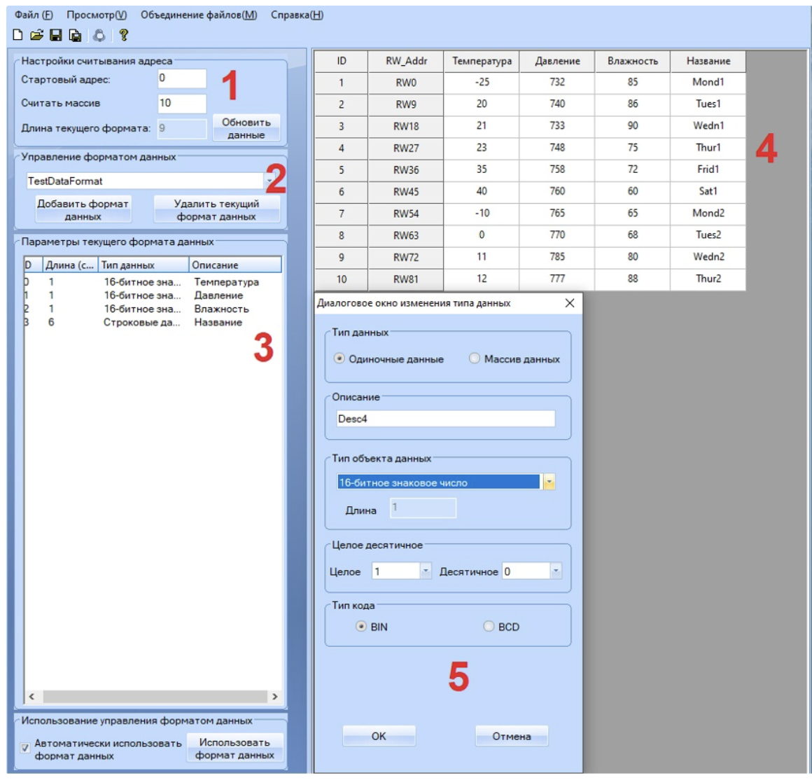Click the Считать массив input field
The width and height of the screenshot is (812, 780).
(182, 103)
